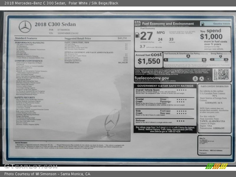
Task: Click the 2018 C300 Sedan heading
Action: (x=55, y=24)
